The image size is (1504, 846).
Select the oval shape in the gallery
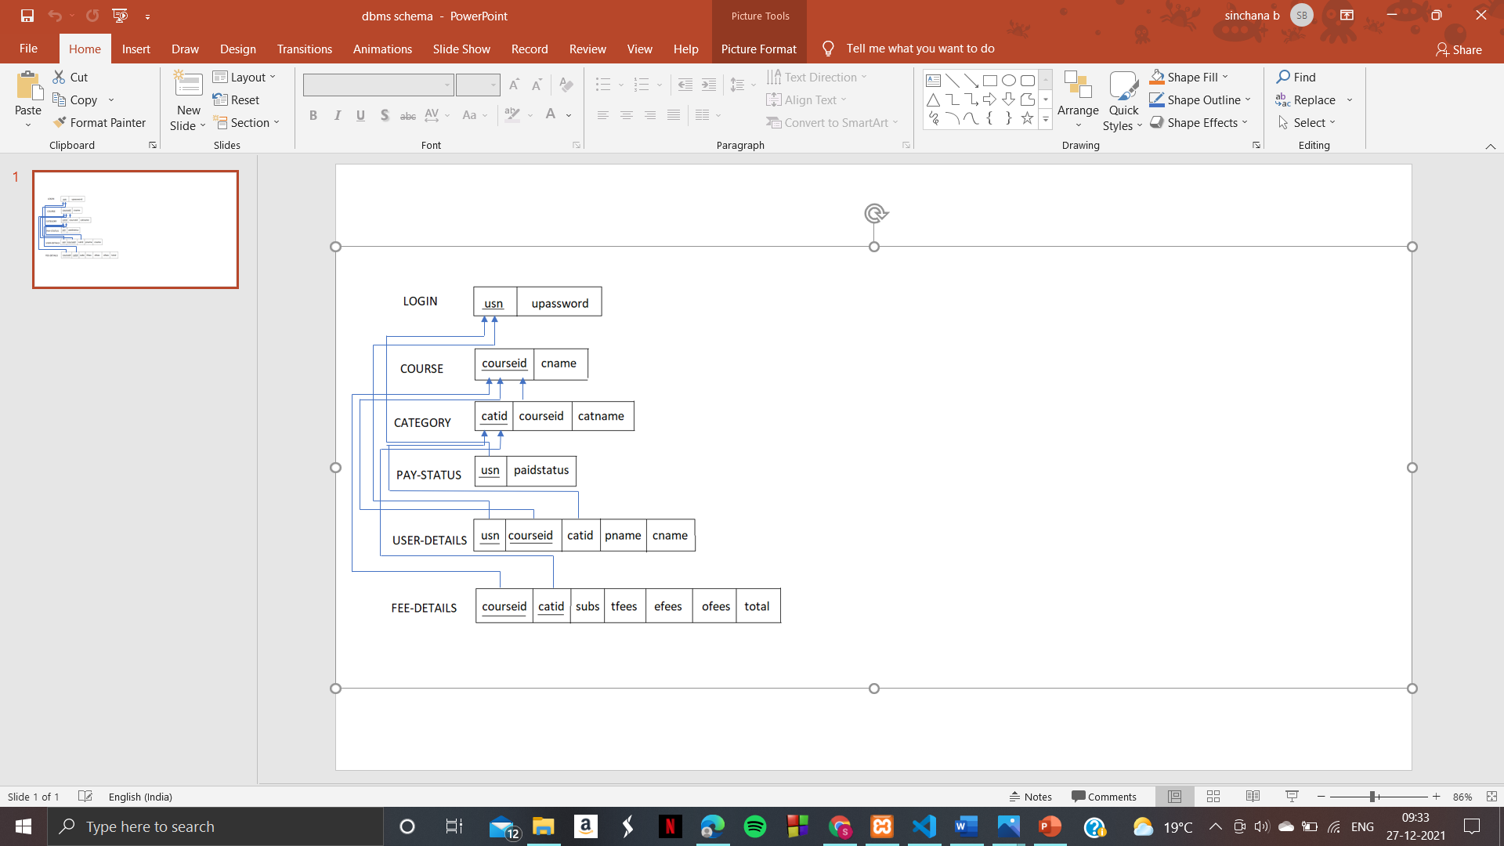[x=1009, y=81]
